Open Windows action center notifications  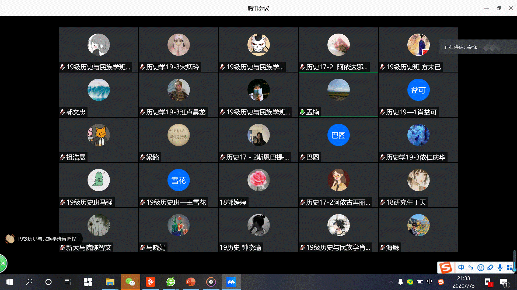pyautogui.click(x=504, y=282)
